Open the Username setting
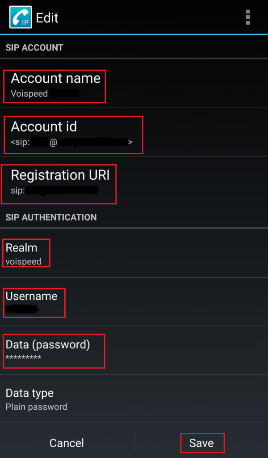This screenshot has width=268, height=458. [134, 302]
